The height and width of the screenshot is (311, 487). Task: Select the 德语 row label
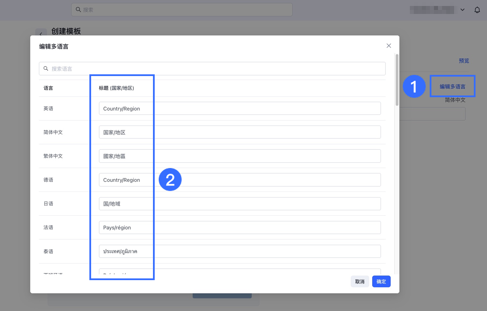[48, 180]
